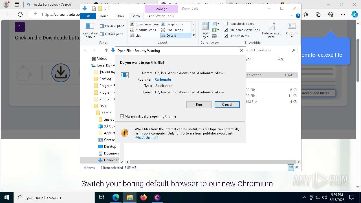Viewport: 361px width, 203px height.
Task: Switch to the Home ribbon tab
Action: pyautogui.click(x=104, y=16)
